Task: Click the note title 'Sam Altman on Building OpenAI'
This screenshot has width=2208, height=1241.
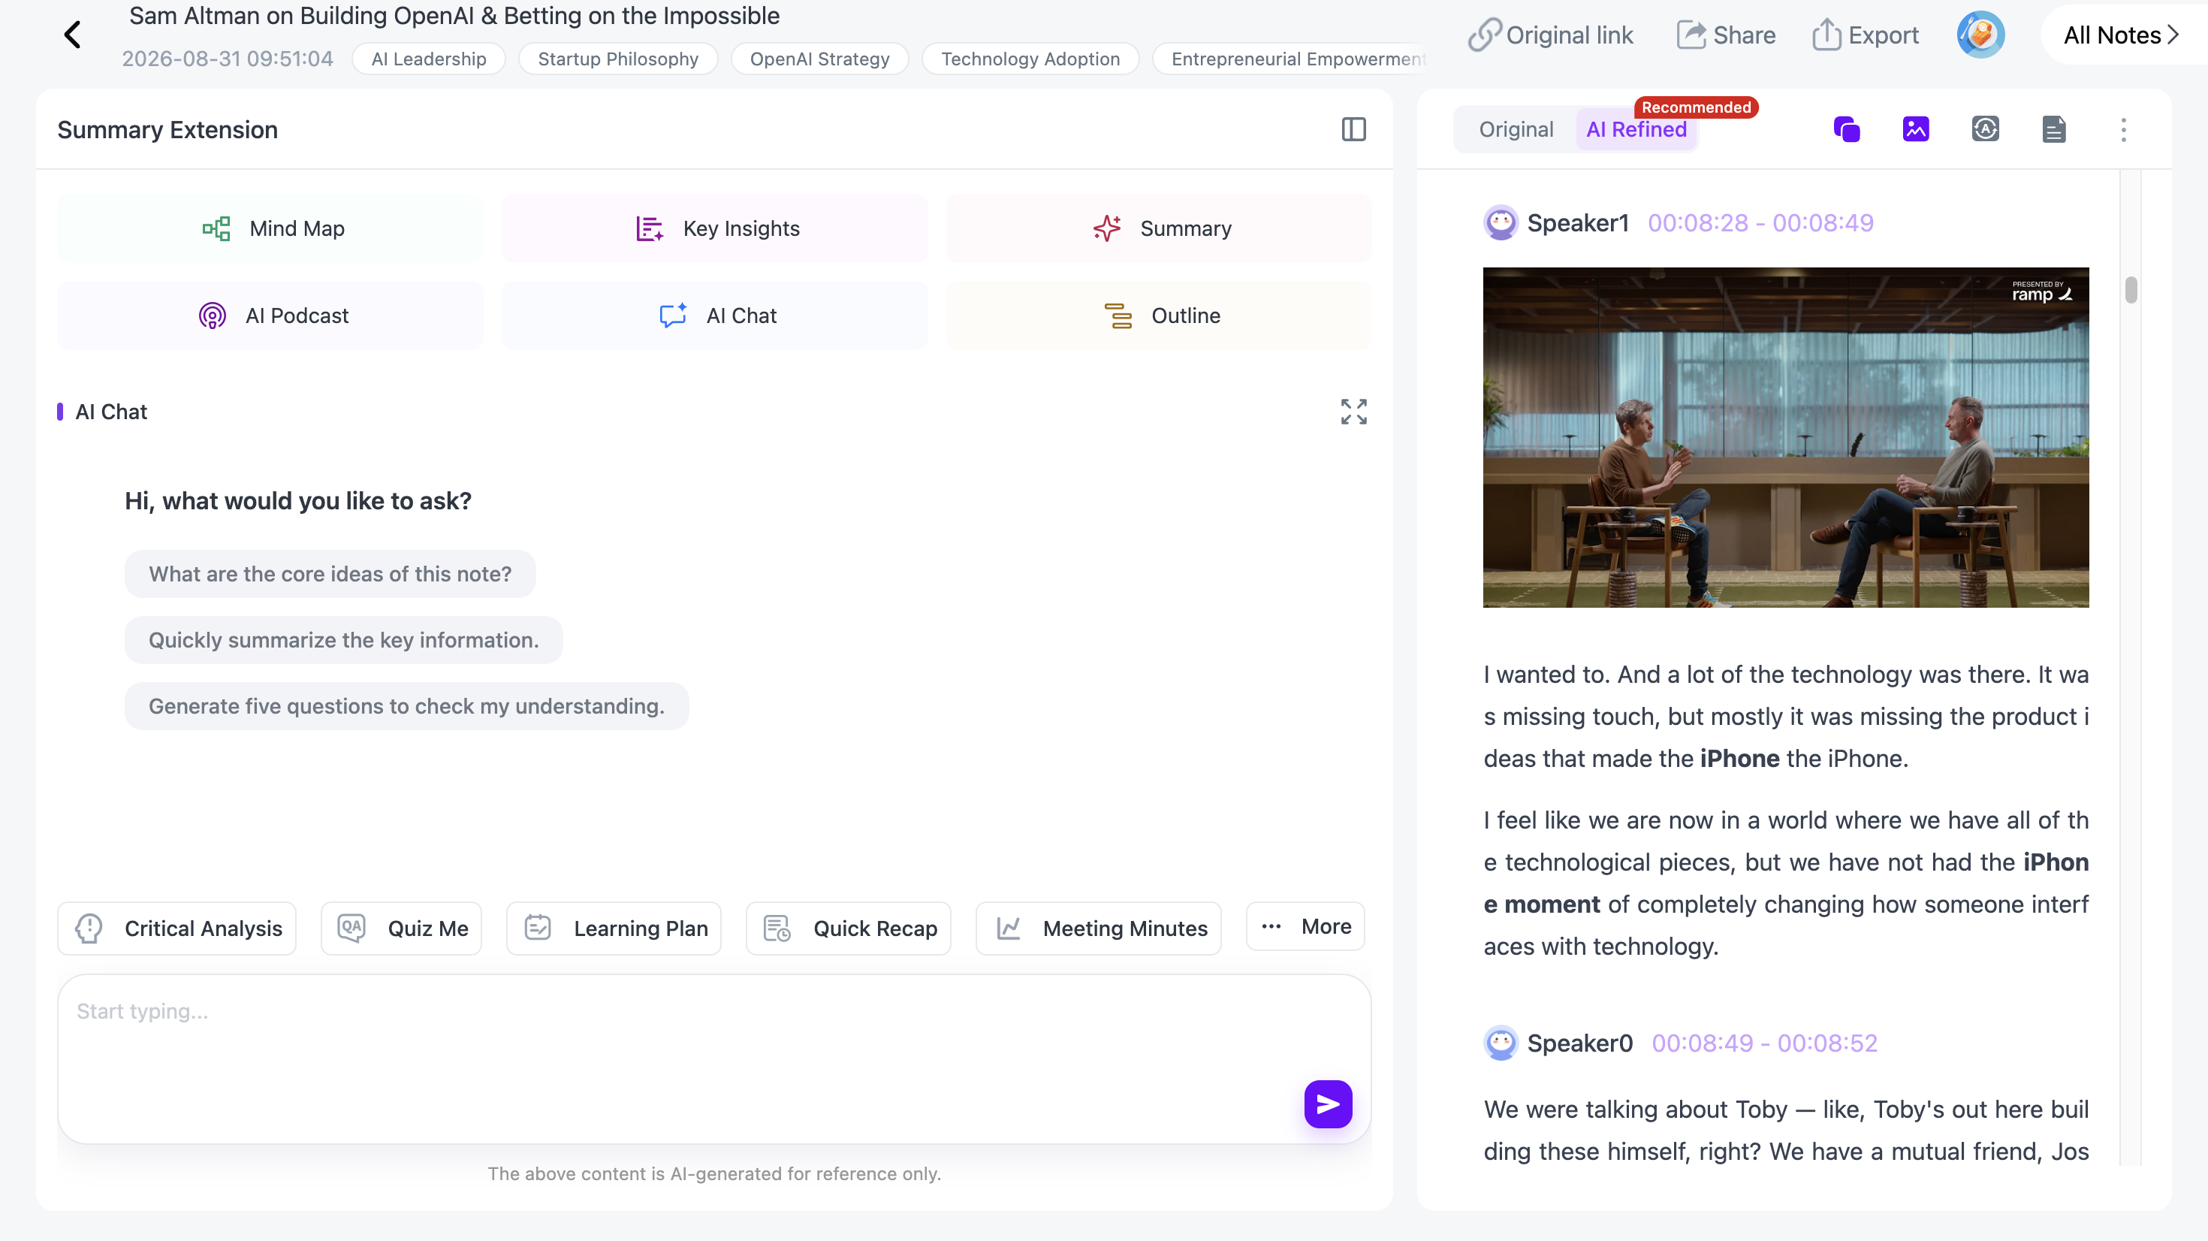Action: [x=454, y=16]
